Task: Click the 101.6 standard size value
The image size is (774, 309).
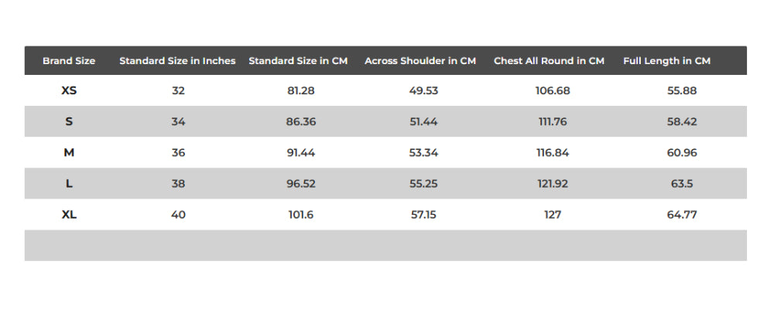Action: [x=300, y=214]
